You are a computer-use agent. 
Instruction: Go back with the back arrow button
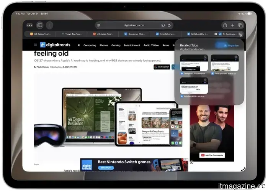pos(49,25)
